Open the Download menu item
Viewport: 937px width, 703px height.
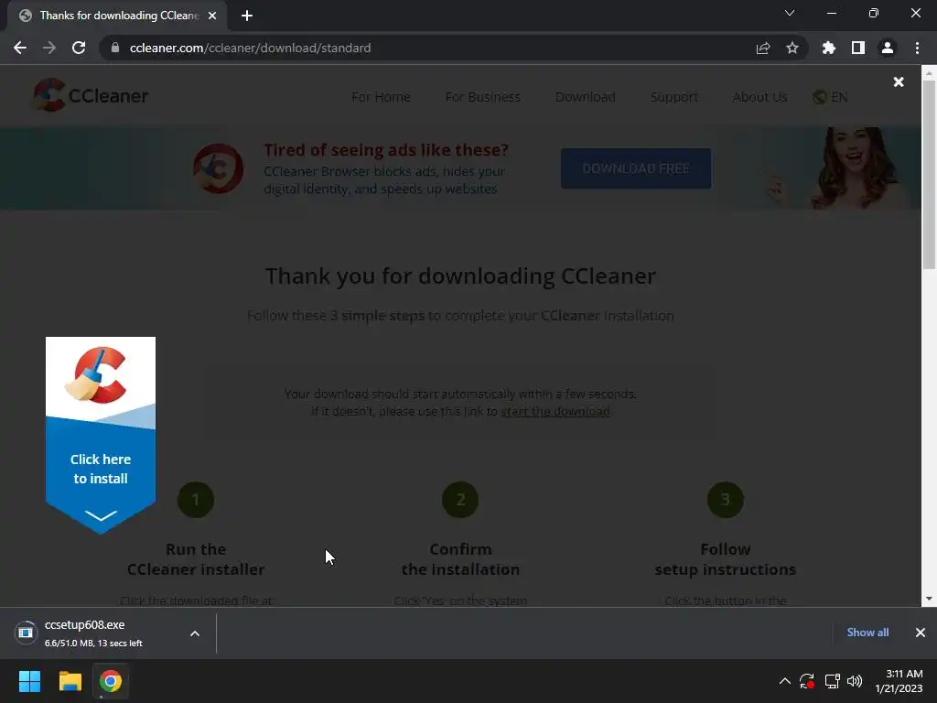[585, 97]
